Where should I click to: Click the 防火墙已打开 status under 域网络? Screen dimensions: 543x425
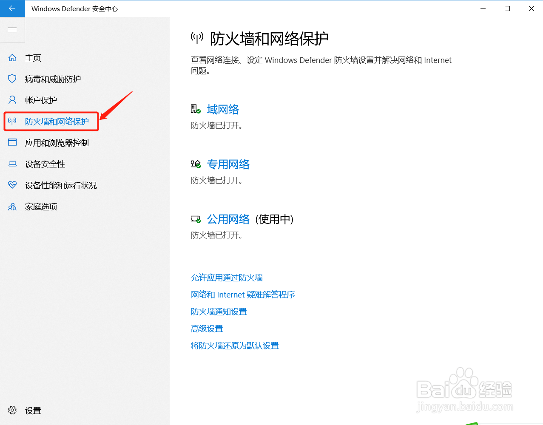pyautogui.click(x=217, y=126)
